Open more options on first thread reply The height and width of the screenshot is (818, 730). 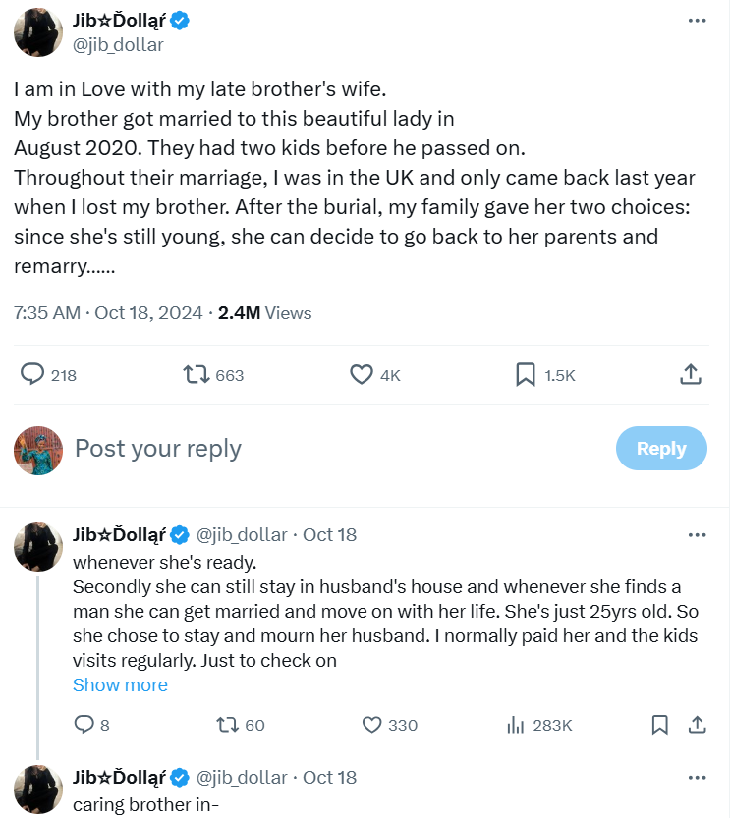697,535
